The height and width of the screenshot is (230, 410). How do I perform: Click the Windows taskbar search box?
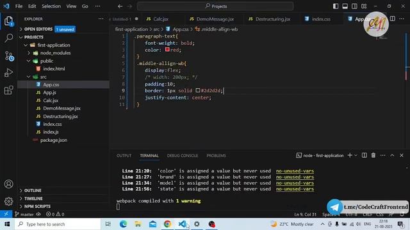tap(58, 224)
